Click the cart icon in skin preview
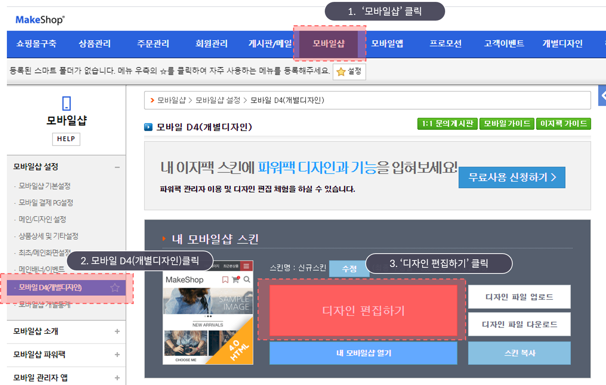 click(x=236, y=280)
